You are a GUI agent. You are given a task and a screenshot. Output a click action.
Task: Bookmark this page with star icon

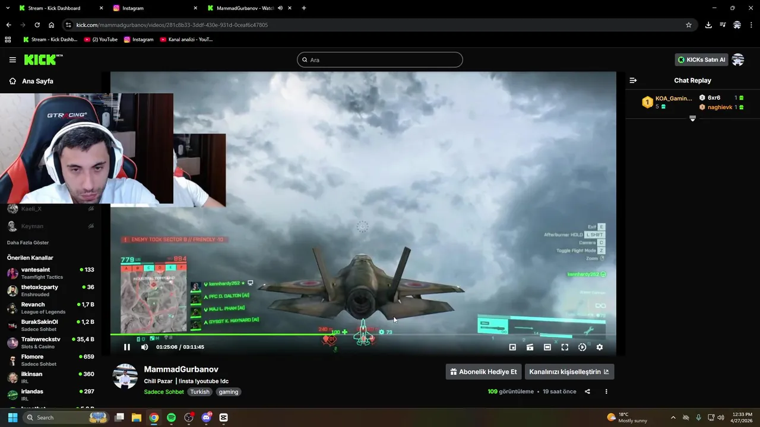point(689,25)
